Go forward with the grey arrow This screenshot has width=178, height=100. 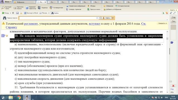[x=13, y=13]
